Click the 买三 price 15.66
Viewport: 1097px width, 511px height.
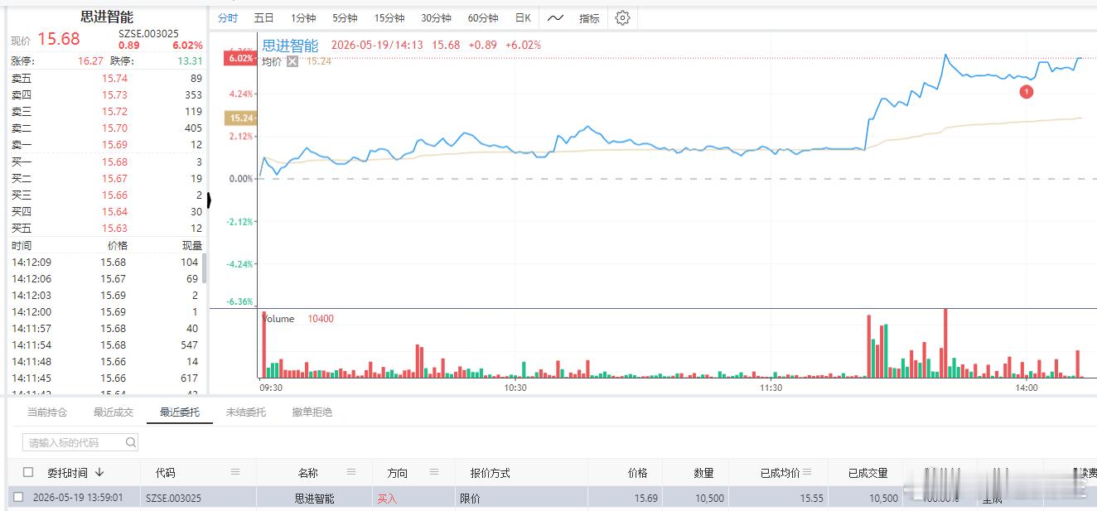114,195
